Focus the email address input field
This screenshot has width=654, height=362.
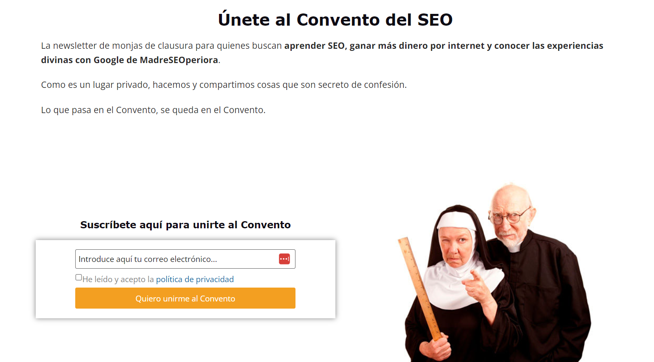(x=177, y=259)
